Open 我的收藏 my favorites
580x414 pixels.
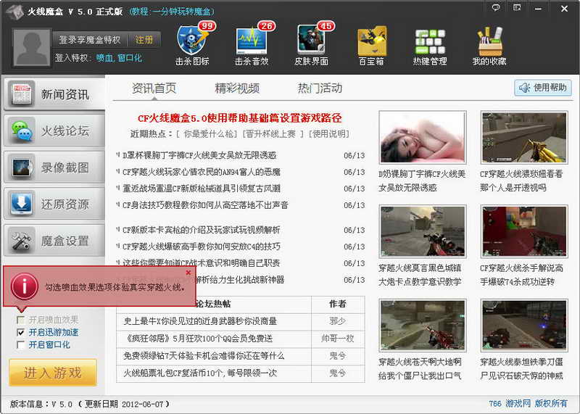pos(489,46)
